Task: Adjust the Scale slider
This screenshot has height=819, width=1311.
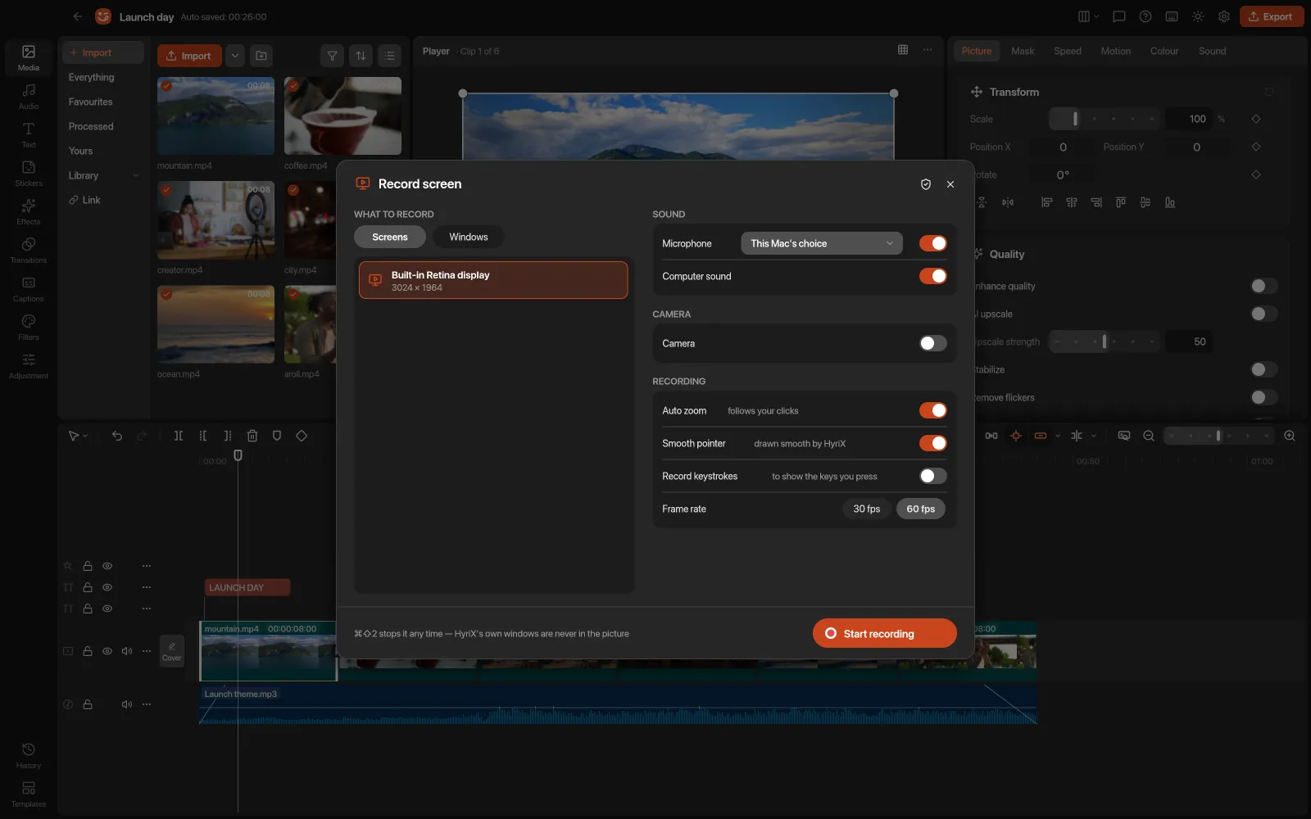Action: (1105, 119)
